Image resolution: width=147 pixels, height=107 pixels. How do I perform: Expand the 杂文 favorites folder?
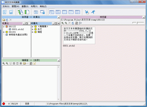click(32, 29)
